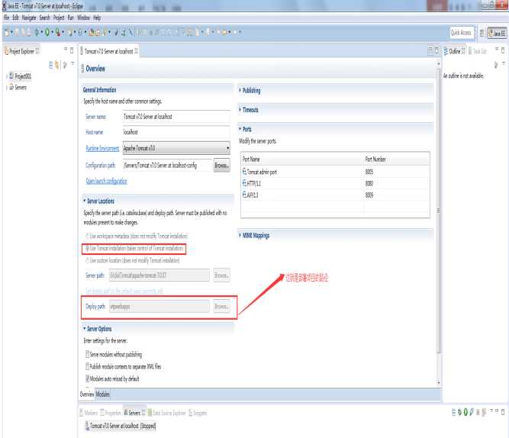Image resolution: width=509 pixels, height=438 pixels.
Task: Click the New file toolbar icon
Action: [x=7, y=32]
